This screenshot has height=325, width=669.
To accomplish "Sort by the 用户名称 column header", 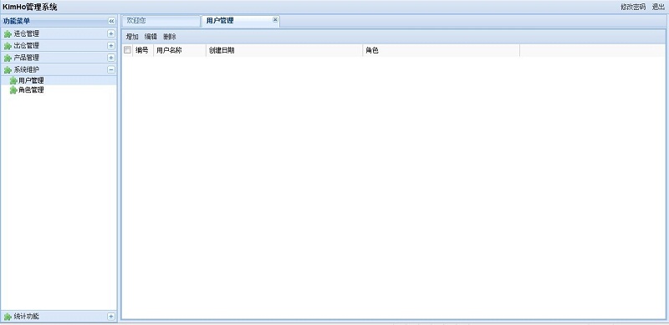I will coord(180,50).
